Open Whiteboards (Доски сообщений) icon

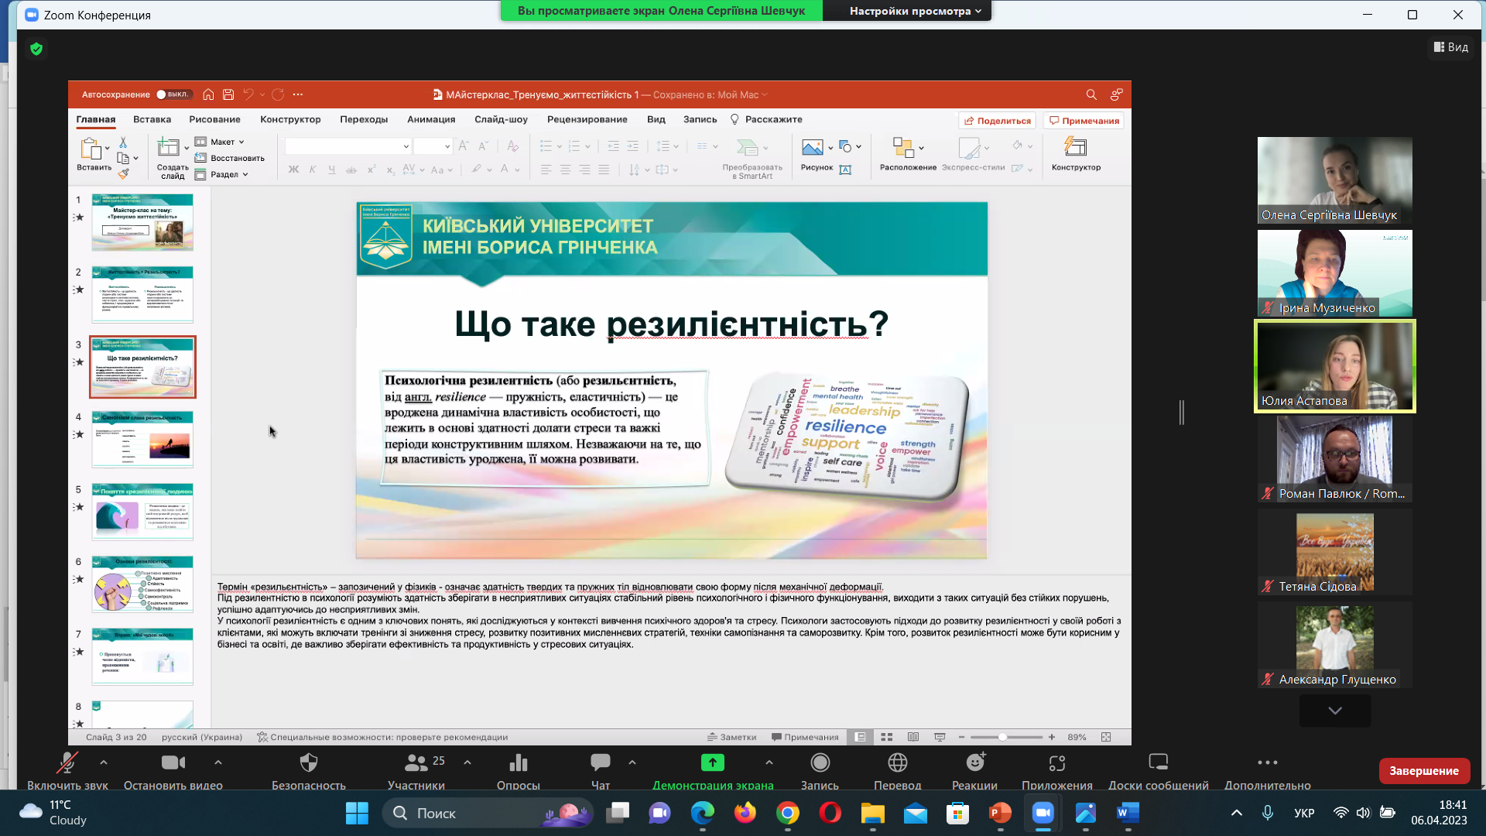[1158, 763]
